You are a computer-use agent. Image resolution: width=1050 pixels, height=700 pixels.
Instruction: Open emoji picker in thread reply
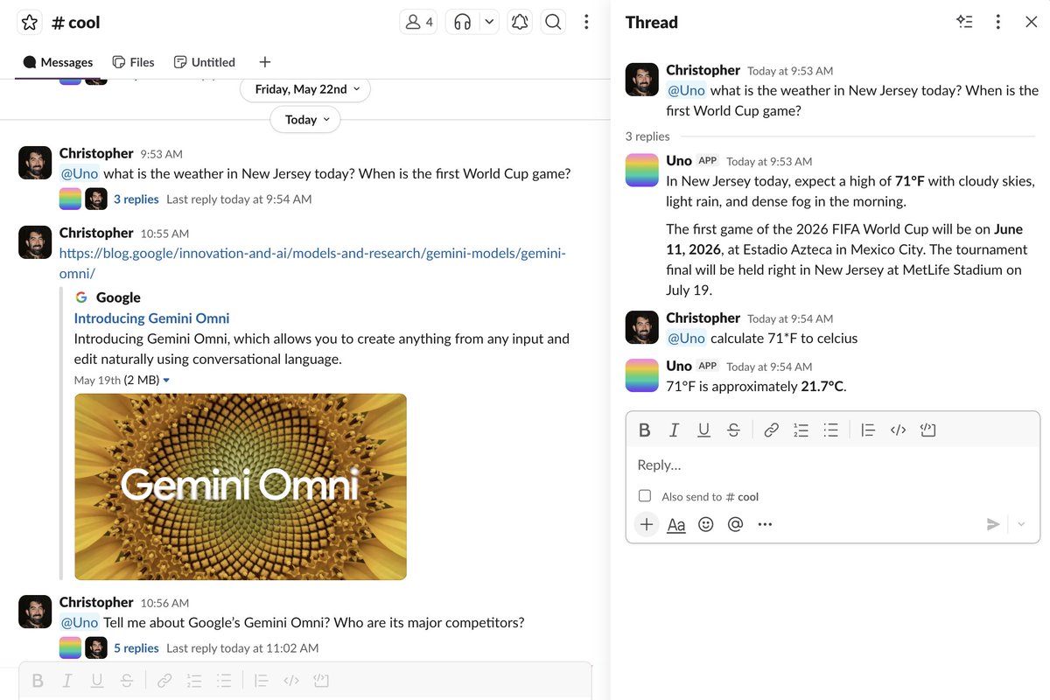[706, 524]
